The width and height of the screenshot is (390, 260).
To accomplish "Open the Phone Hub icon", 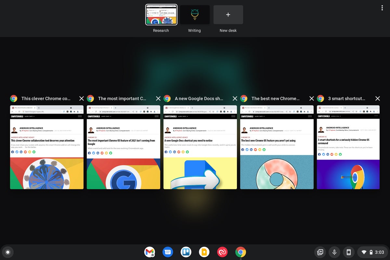I will [349, 252].
